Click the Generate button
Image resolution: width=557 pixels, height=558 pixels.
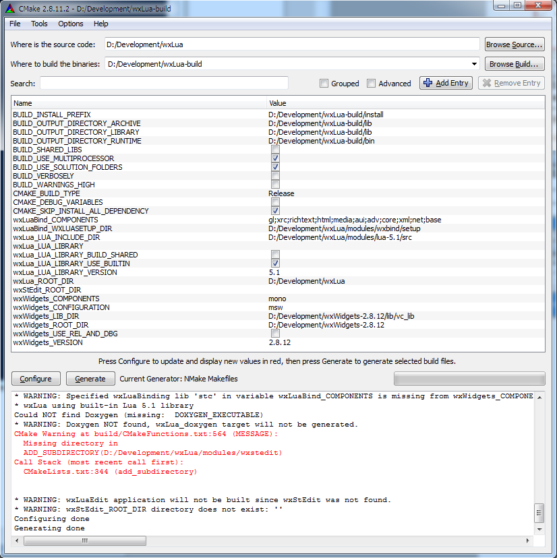(90, 379)
